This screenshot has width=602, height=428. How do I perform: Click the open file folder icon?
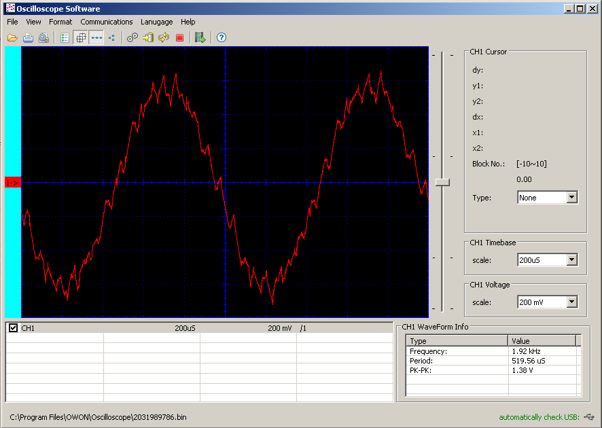12,38
